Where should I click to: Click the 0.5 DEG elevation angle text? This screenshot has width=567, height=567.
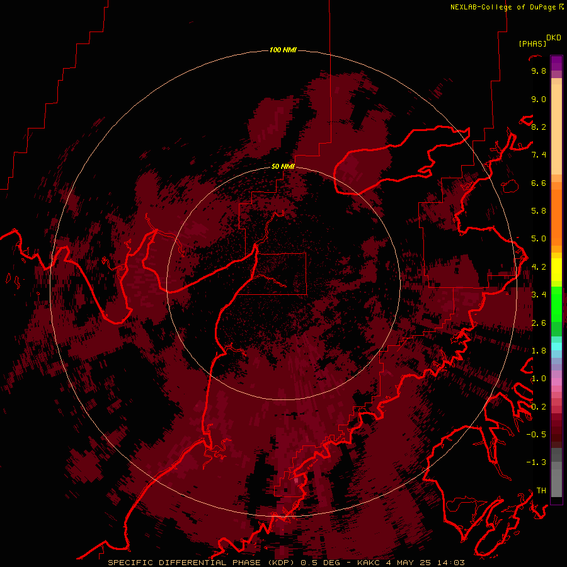pos(321,563)
